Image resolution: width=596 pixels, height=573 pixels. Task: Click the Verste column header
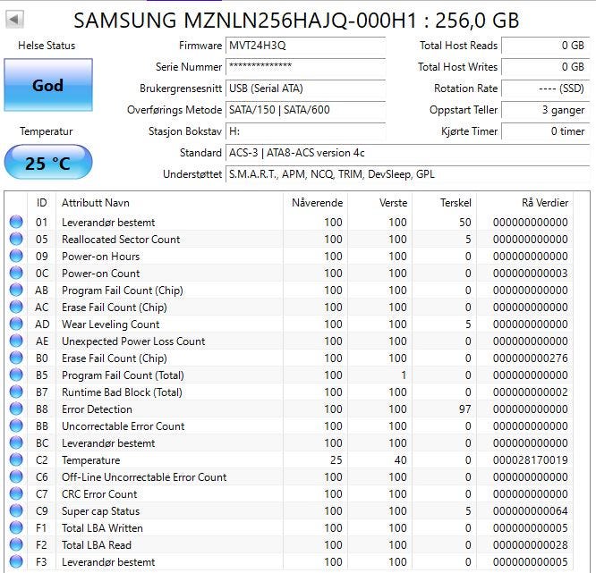click(380, 202)
